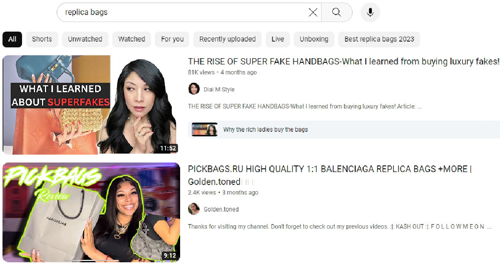Screen dimensions: 500x271
Task: Filter by Recently uploaded
Action: tap(228, 39)
